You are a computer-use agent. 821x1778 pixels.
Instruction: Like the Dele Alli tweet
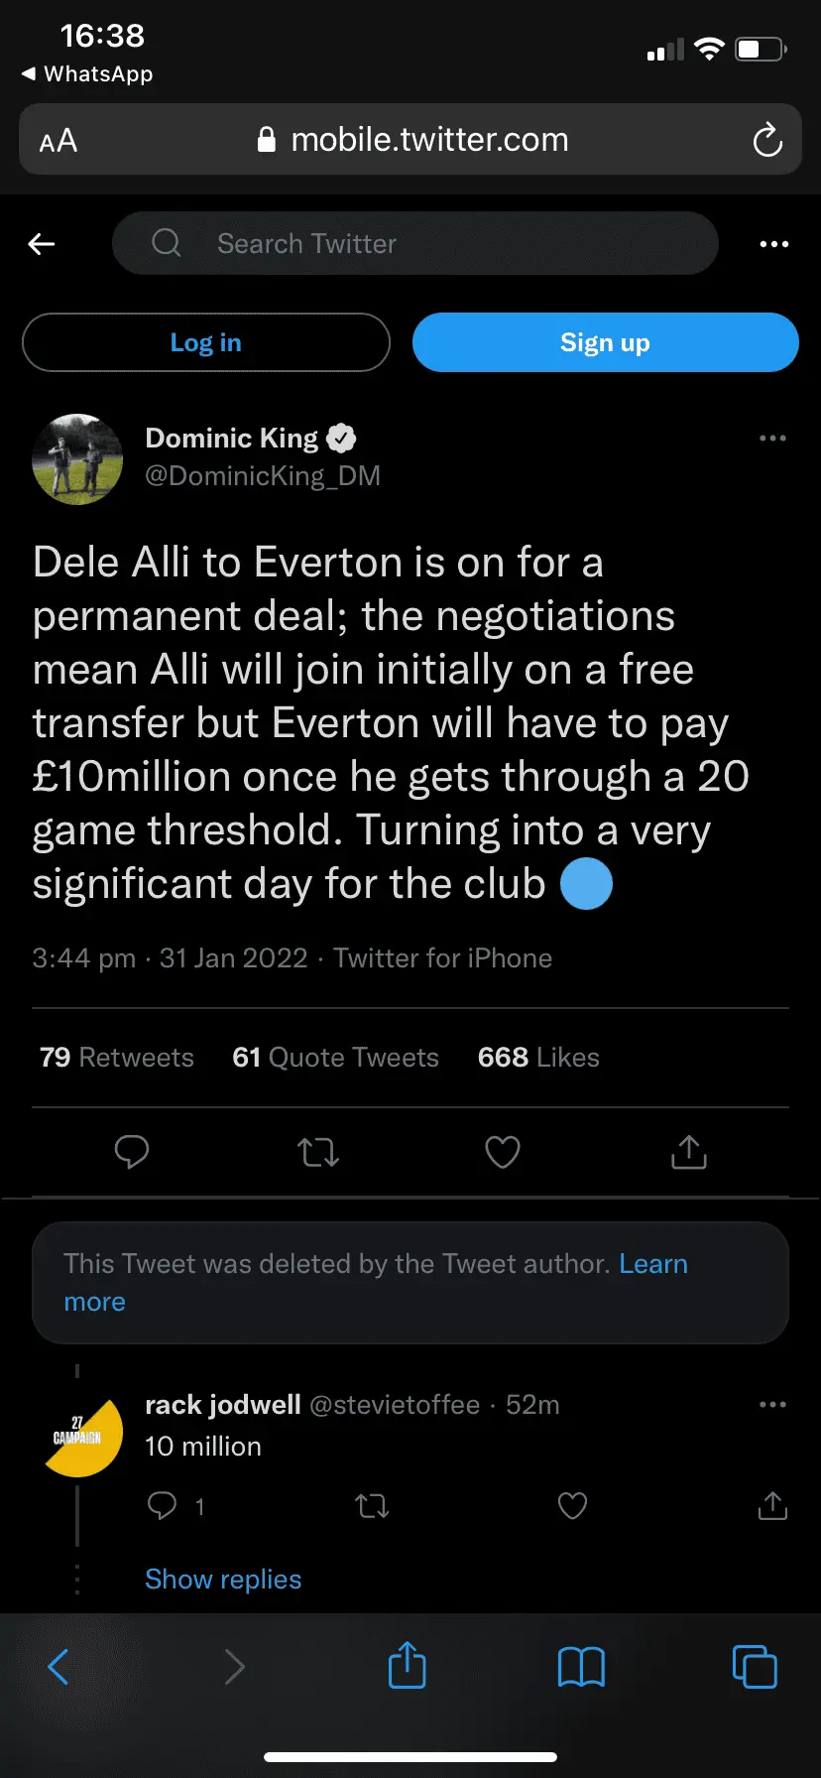click(502, 1152)
